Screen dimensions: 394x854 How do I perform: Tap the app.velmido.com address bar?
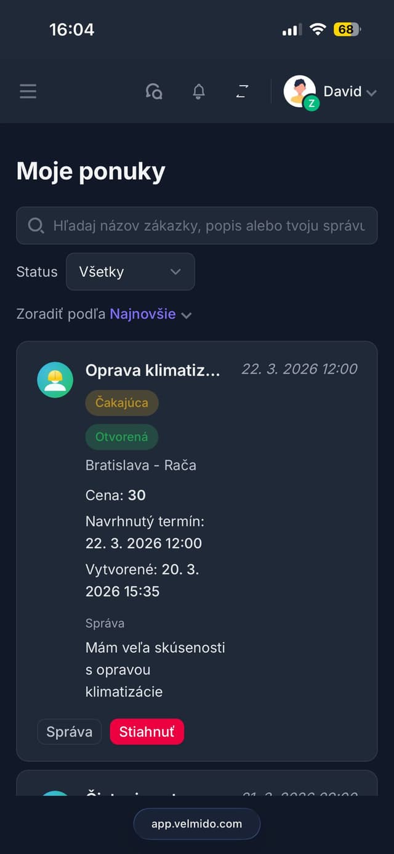coord(197,824)
